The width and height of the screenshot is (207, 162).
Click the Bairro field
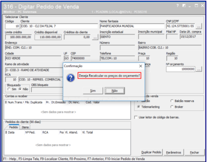pos(170,48)
